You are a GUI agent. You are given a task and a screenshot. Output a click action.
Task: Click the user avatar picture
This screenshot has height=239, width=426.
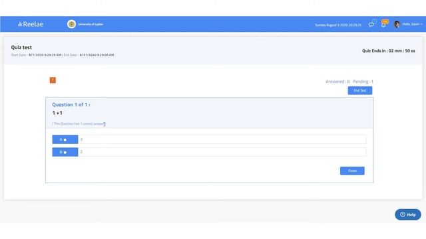397,25
